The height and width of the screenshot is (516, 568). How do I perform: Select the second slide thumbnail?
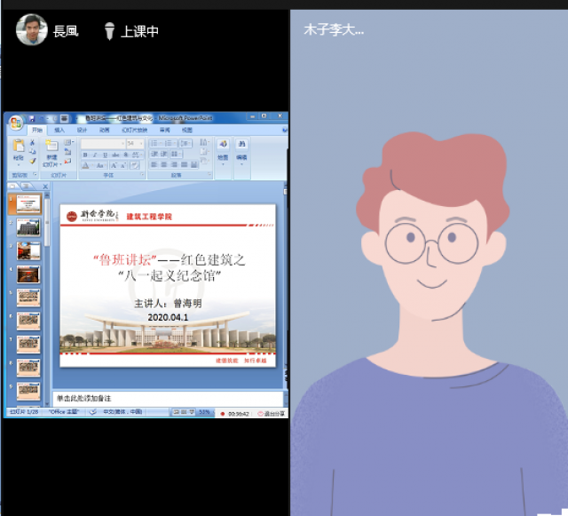pyautogui.click(x=29, y=226)
